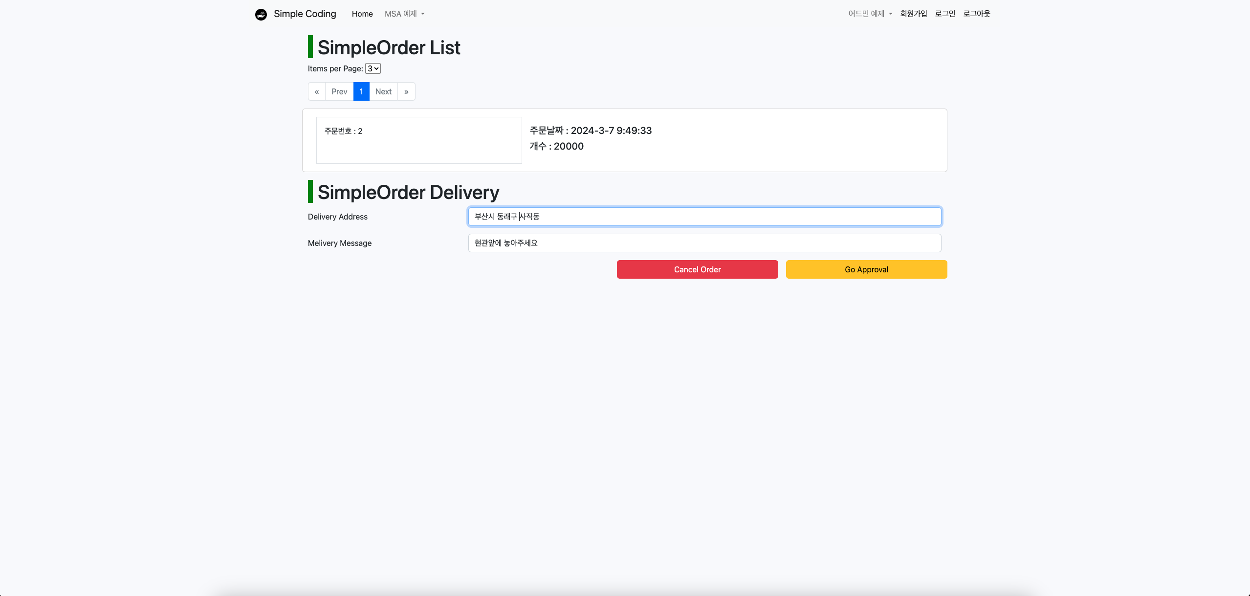Focus the Melivery Message input field
The image size is (1250, 596).
704,243
